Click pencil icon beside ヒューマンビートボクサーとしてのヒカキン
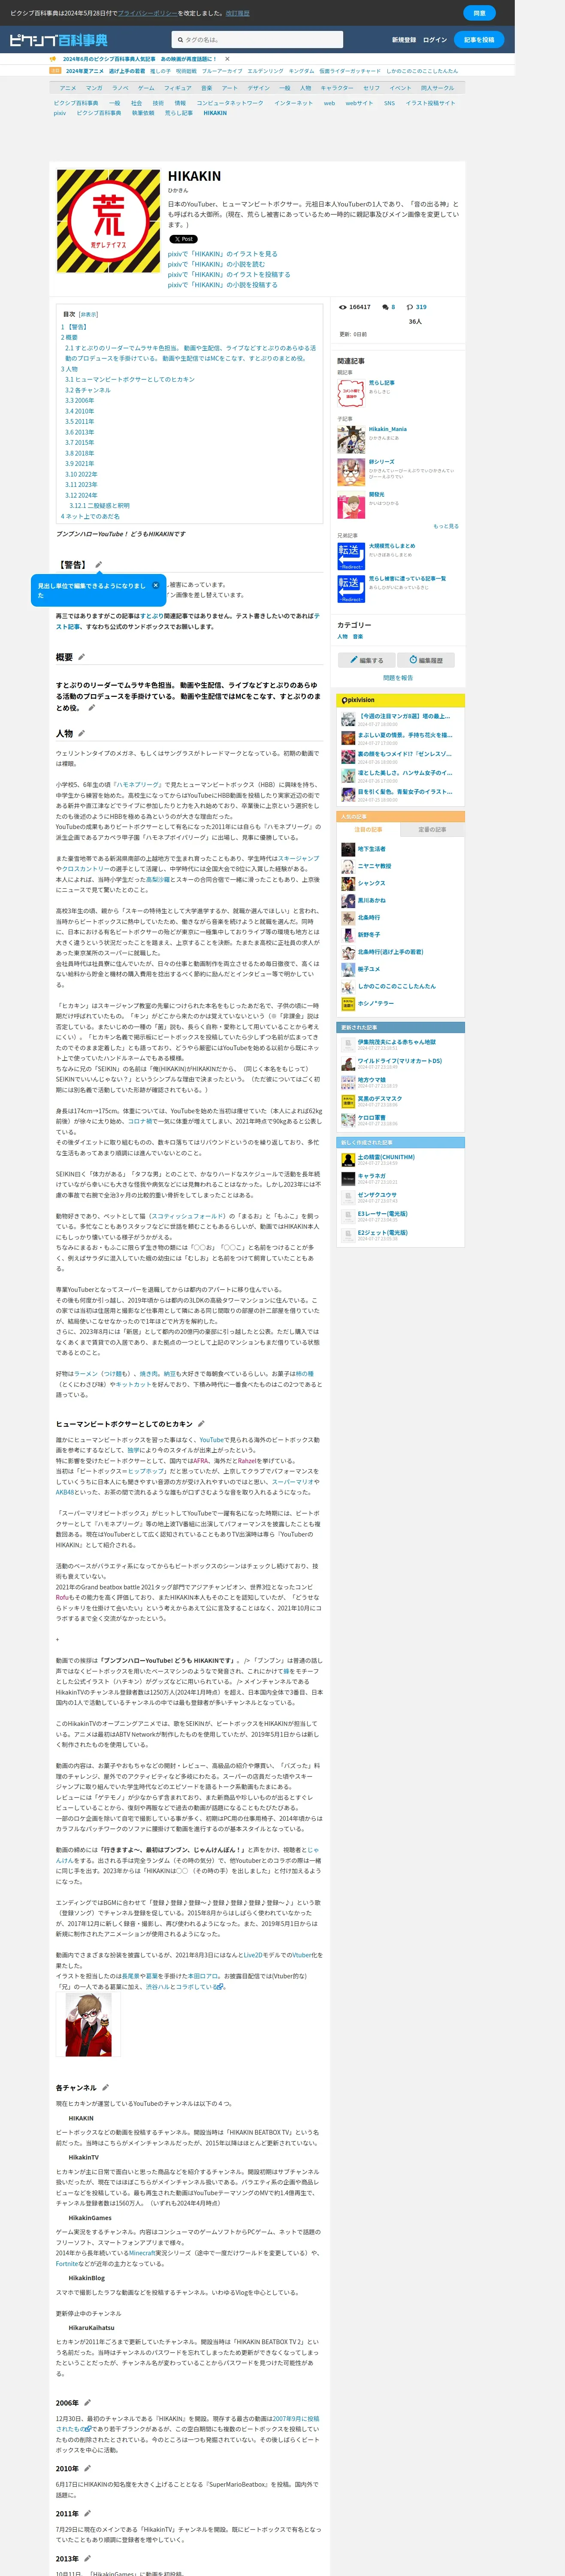Image resolution: width=565 pixels, height=2576 pixels. [x=201, y=1424]
